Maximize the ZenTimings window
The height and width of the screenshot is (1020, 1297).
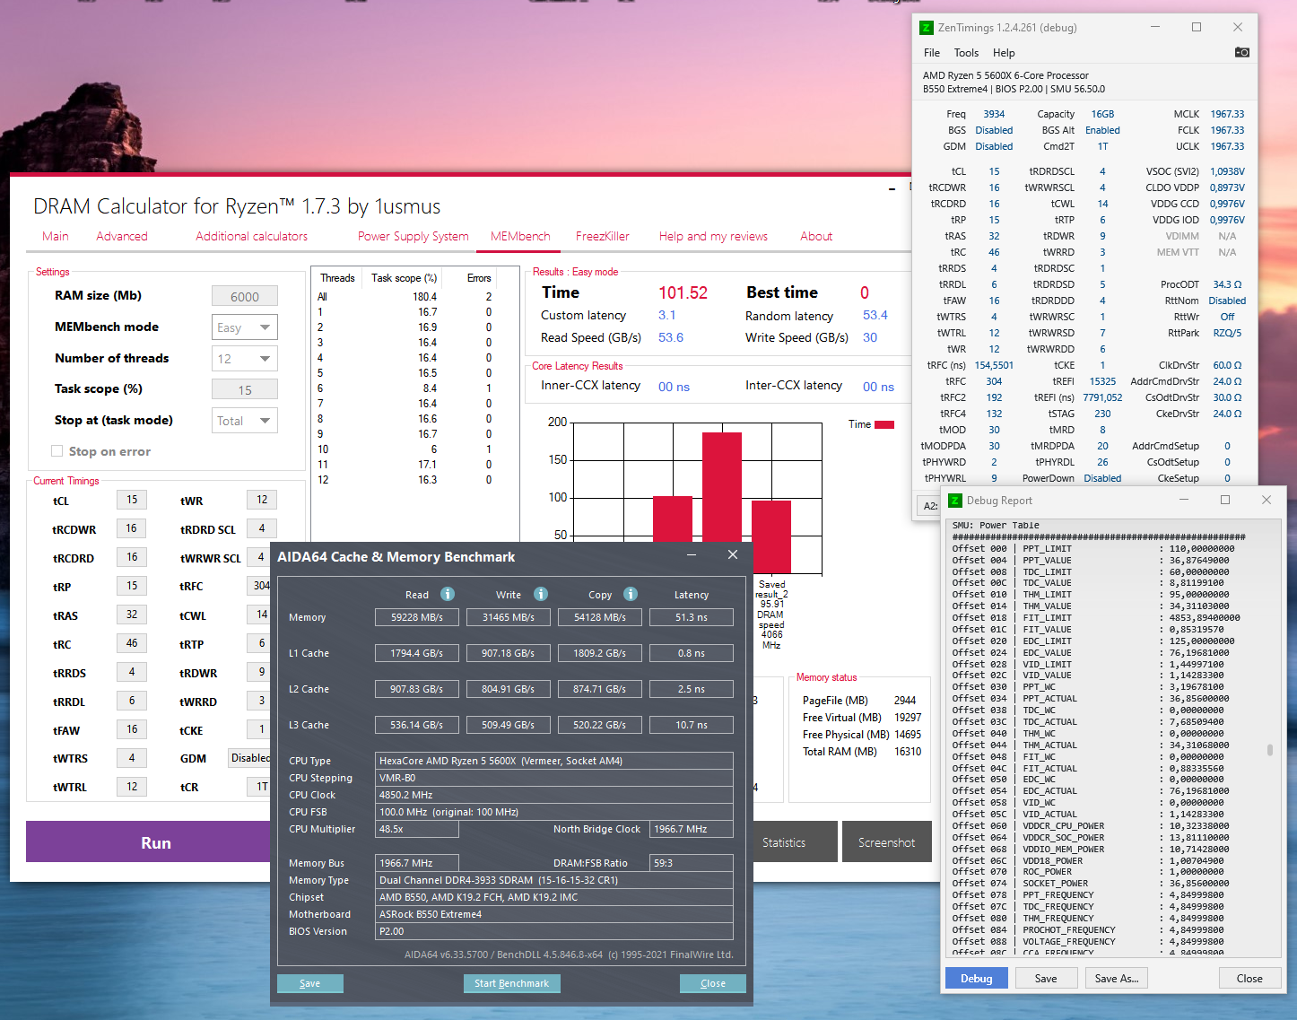(x=1197, y=27)
